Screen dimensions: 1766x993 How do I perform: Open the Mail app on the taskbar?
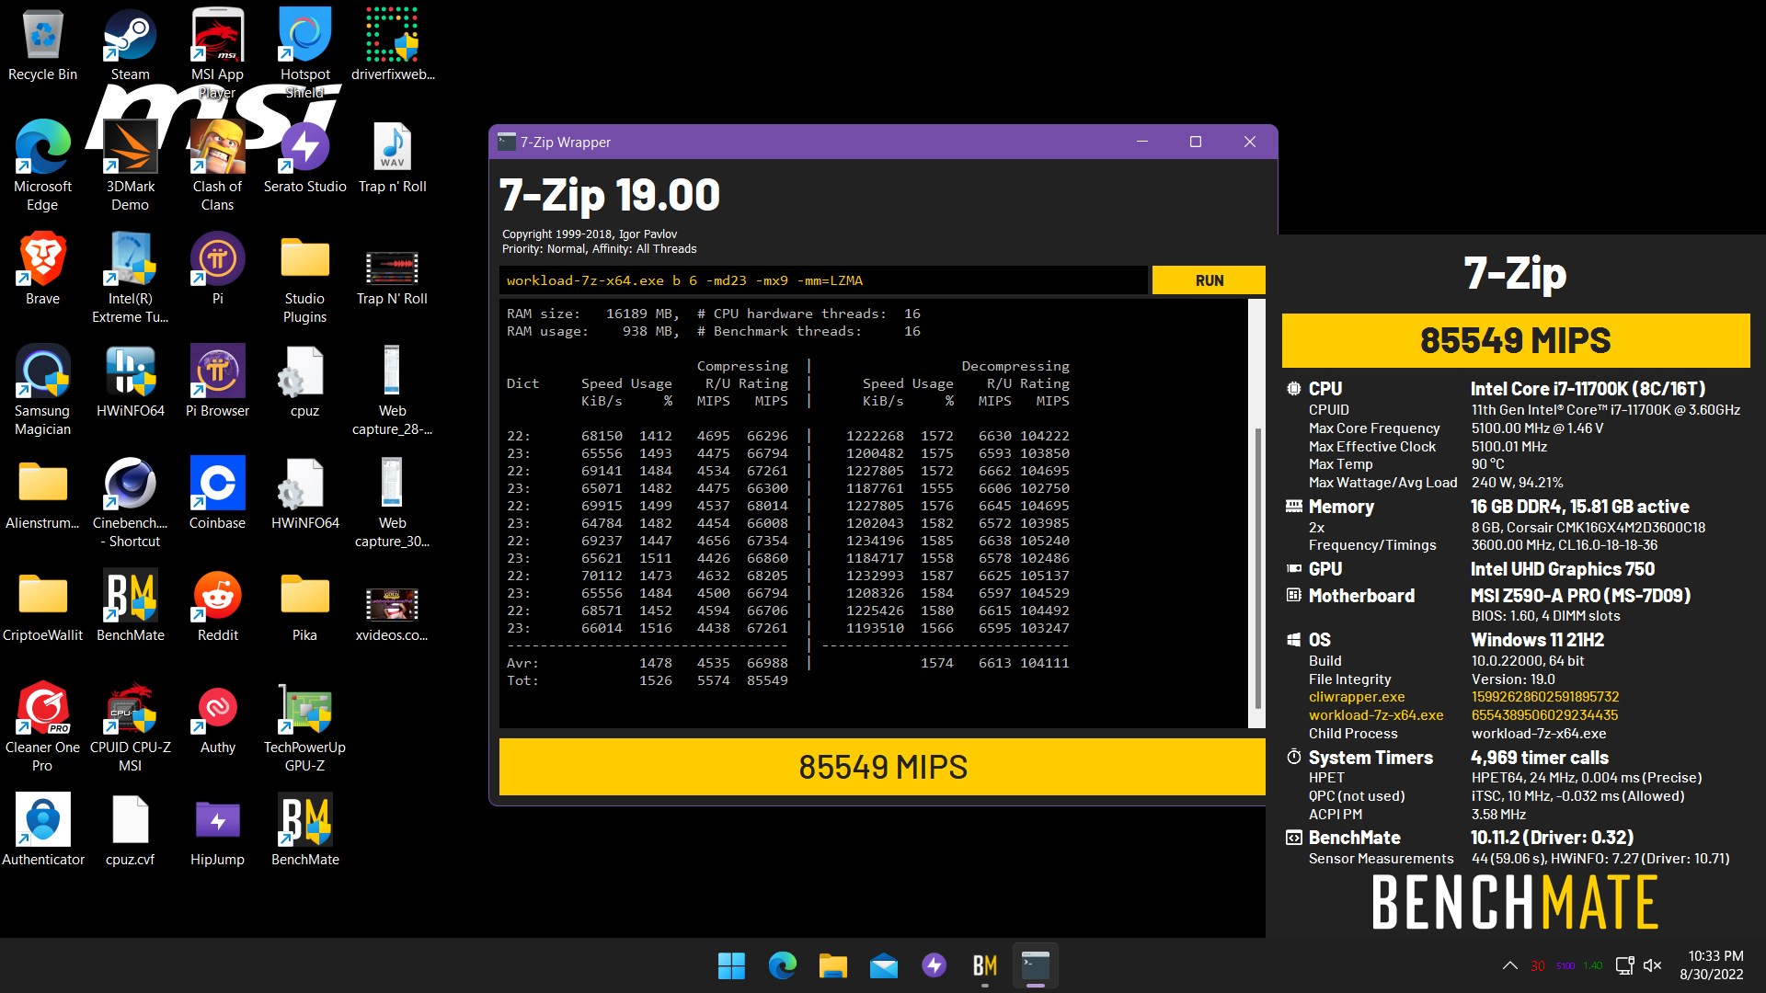884,965
